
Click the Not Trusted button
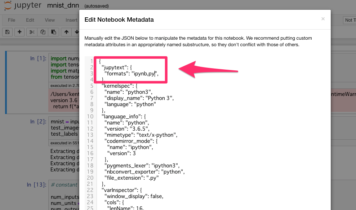pyautogui.click(x=350, y=20)
